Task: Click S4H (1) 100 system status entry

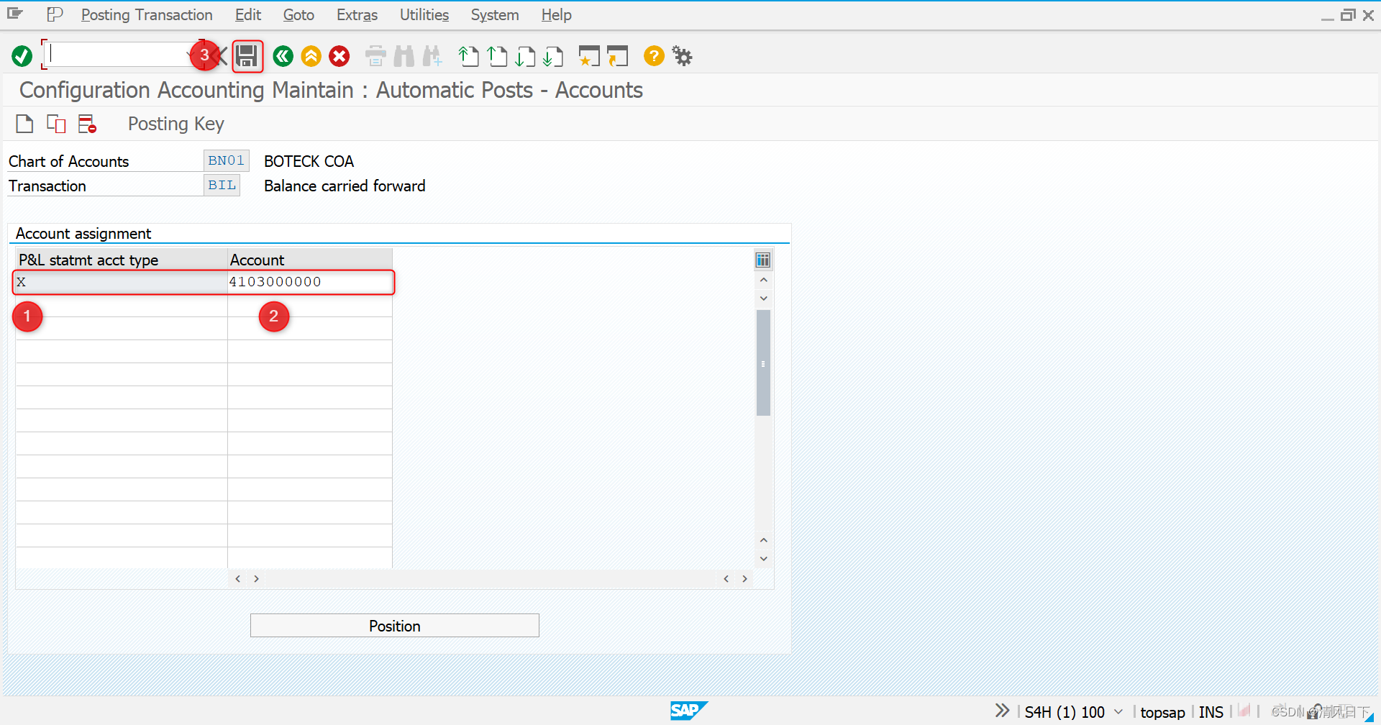Action: [1065, 712]
